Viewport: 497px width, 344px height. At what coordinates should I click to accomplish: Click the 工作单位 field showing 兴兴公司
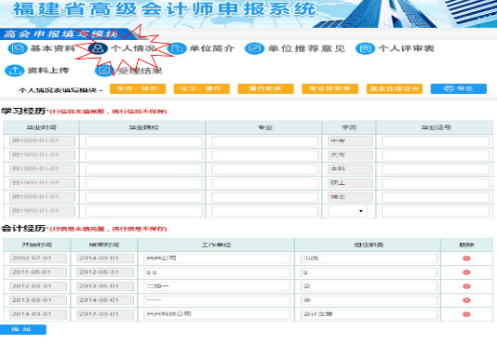217,258
